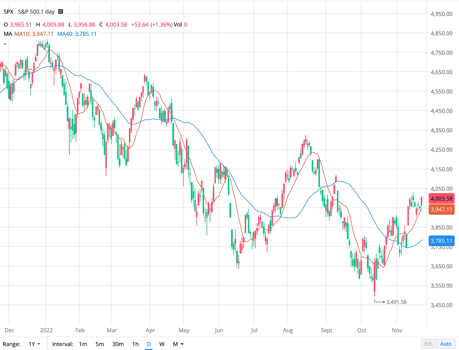Toggle Auto price scaling
The height and width of the screenshot is (350, 459).
click(x=446, y=343)
